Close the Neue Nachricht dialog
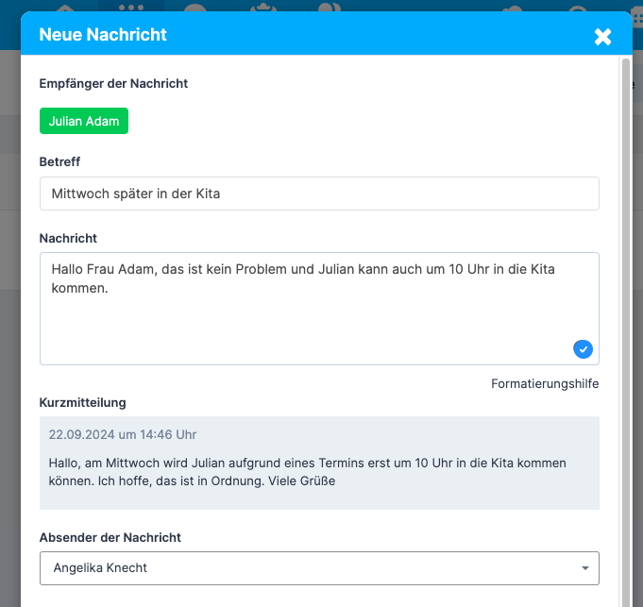 pos(602,37)
